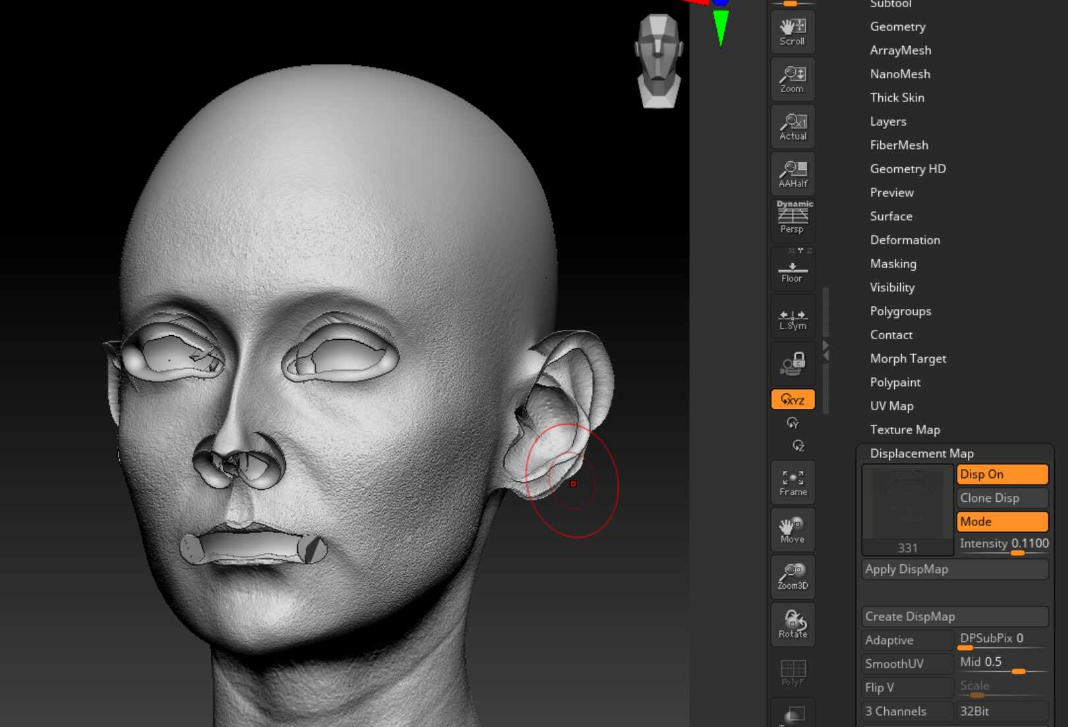1068x727 pixels.
Task: Open the Polypaint menu section
Action: [895, 382]
